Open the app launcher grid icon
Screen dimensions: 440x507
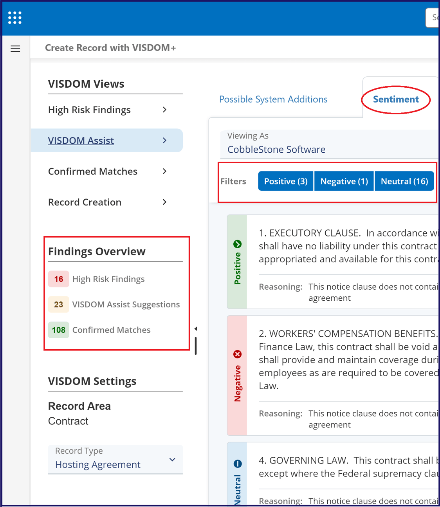[15, 18]
